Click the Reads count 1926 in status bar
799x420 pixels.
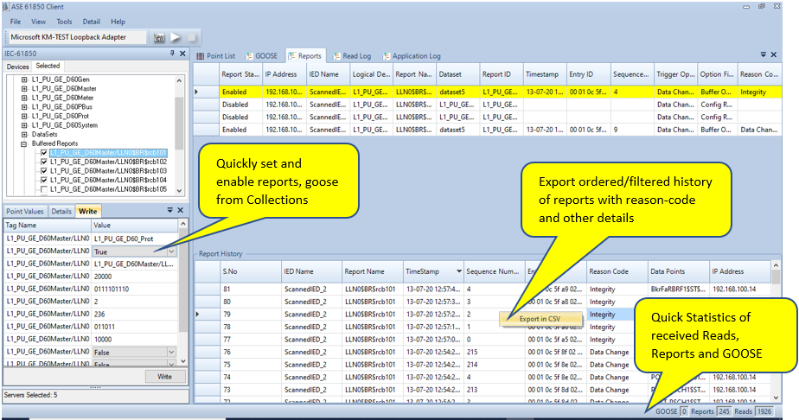pyautogui.click(x=764, y=411)
